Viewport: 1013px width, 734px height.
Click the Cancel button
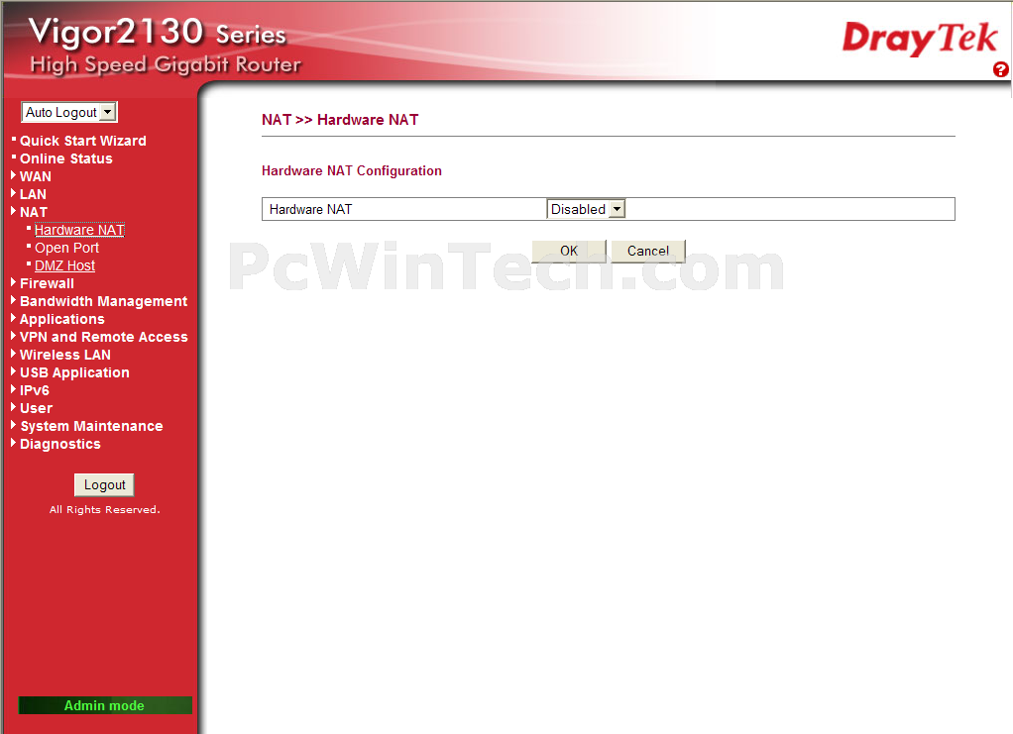(x=648, y=252)
